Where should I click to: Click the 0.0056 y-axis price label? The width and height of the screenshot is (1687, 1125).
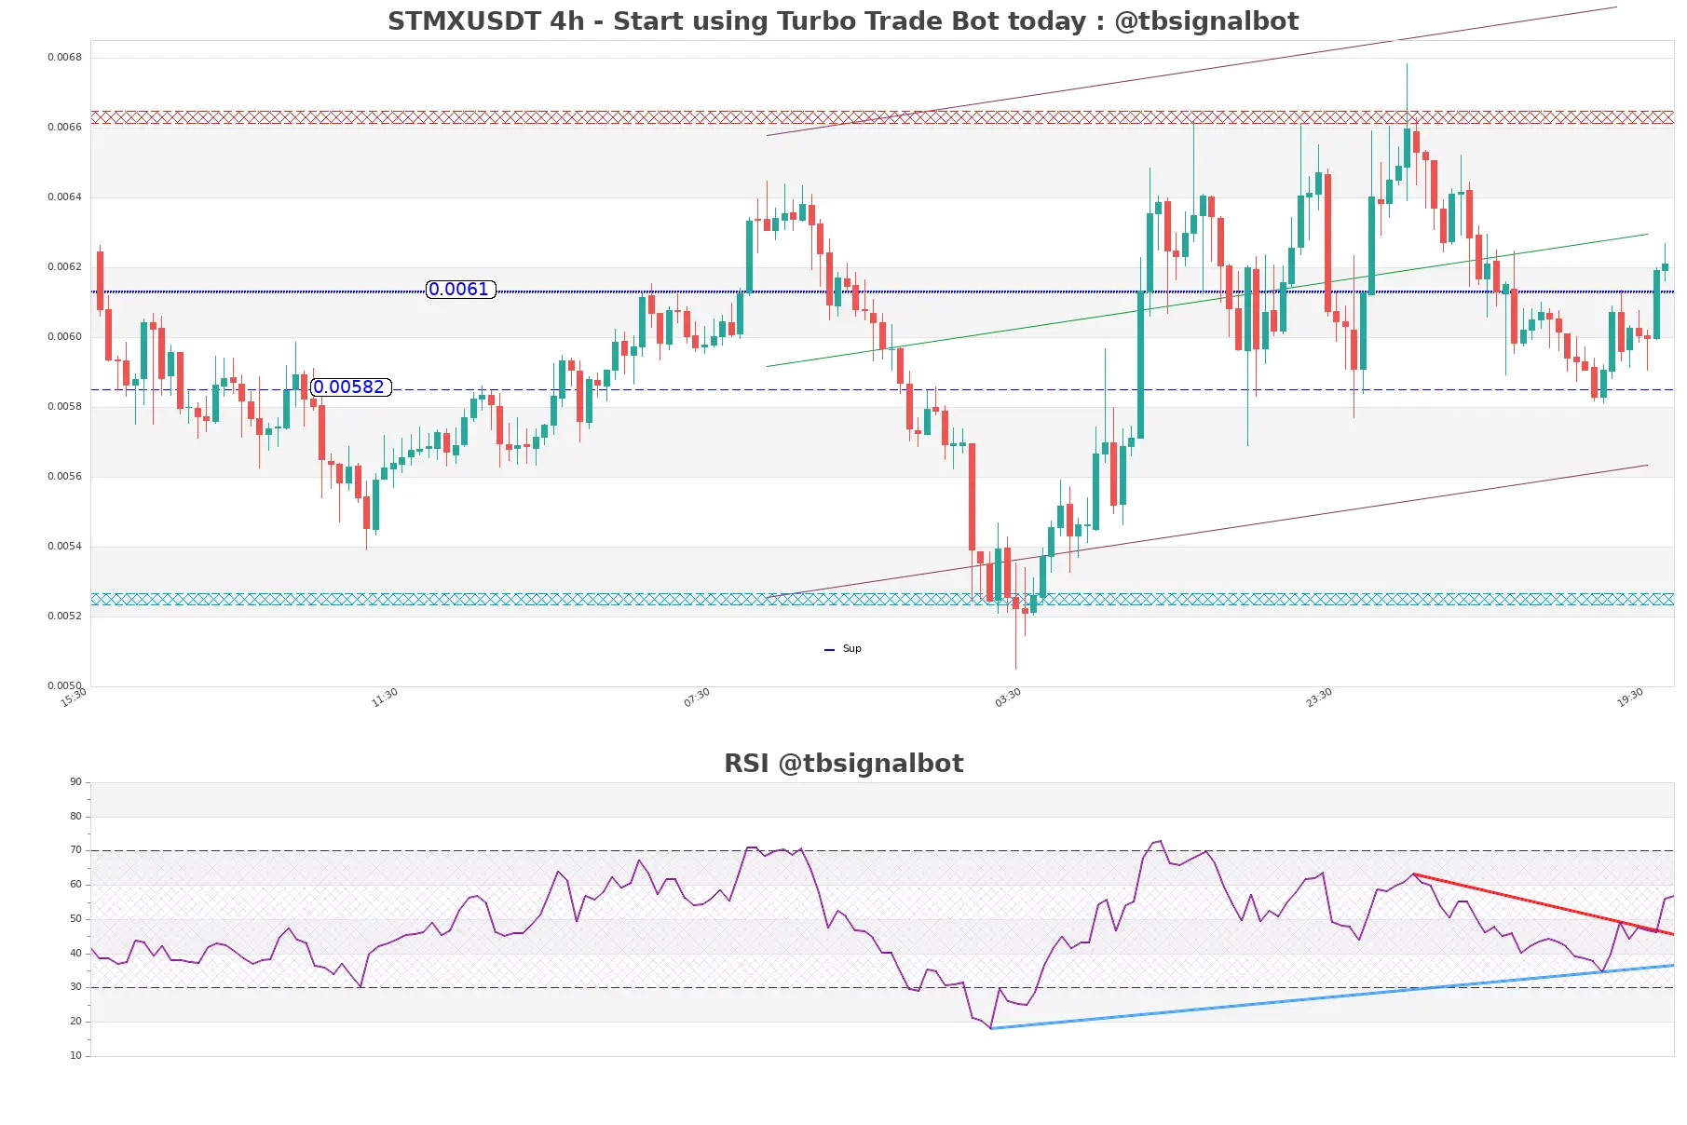pos(65,477)
